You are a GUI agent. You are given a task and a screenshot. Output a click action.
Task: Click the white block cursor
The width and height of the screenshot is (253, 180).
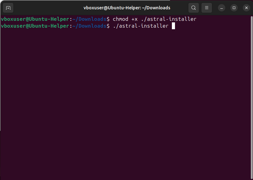point(173,26)
